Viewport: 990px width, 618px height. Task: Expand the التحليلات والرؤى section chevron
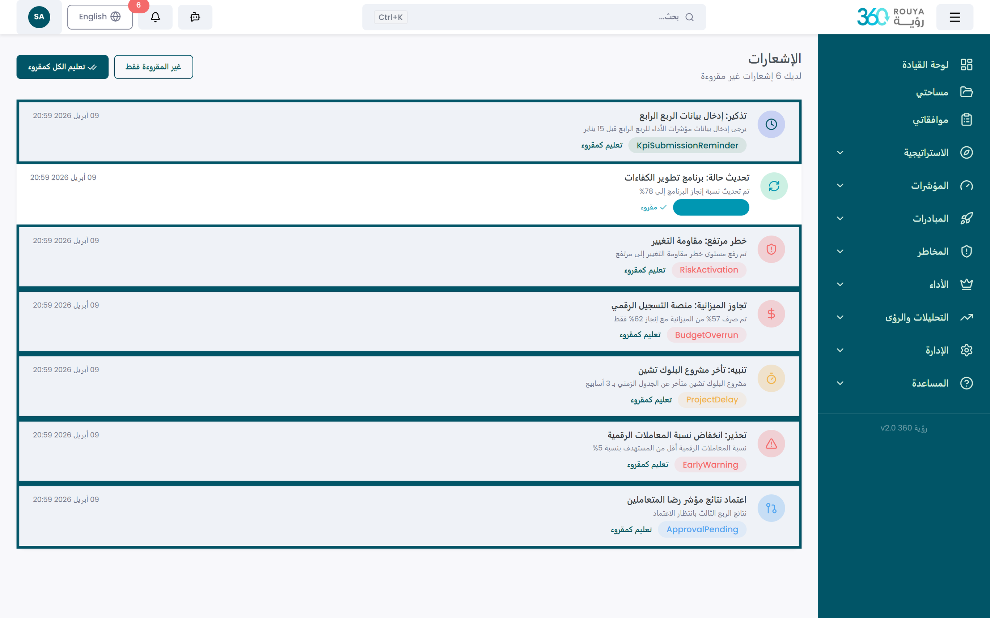[x=840, y=317]
